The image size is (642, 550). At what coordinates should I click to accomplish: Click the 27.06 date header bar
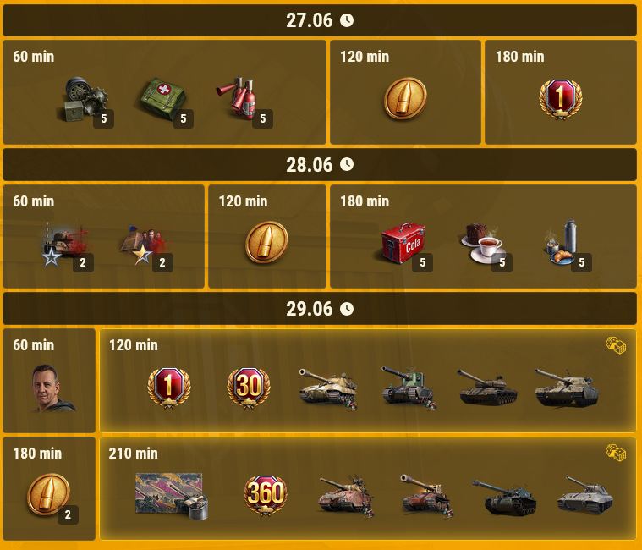[x=320, y=20]
